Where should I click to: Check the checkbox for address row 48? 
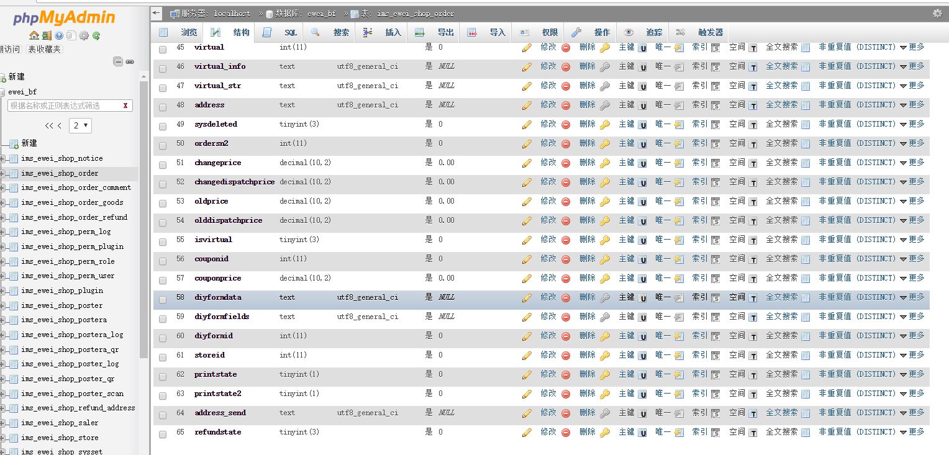click(163, 107)
